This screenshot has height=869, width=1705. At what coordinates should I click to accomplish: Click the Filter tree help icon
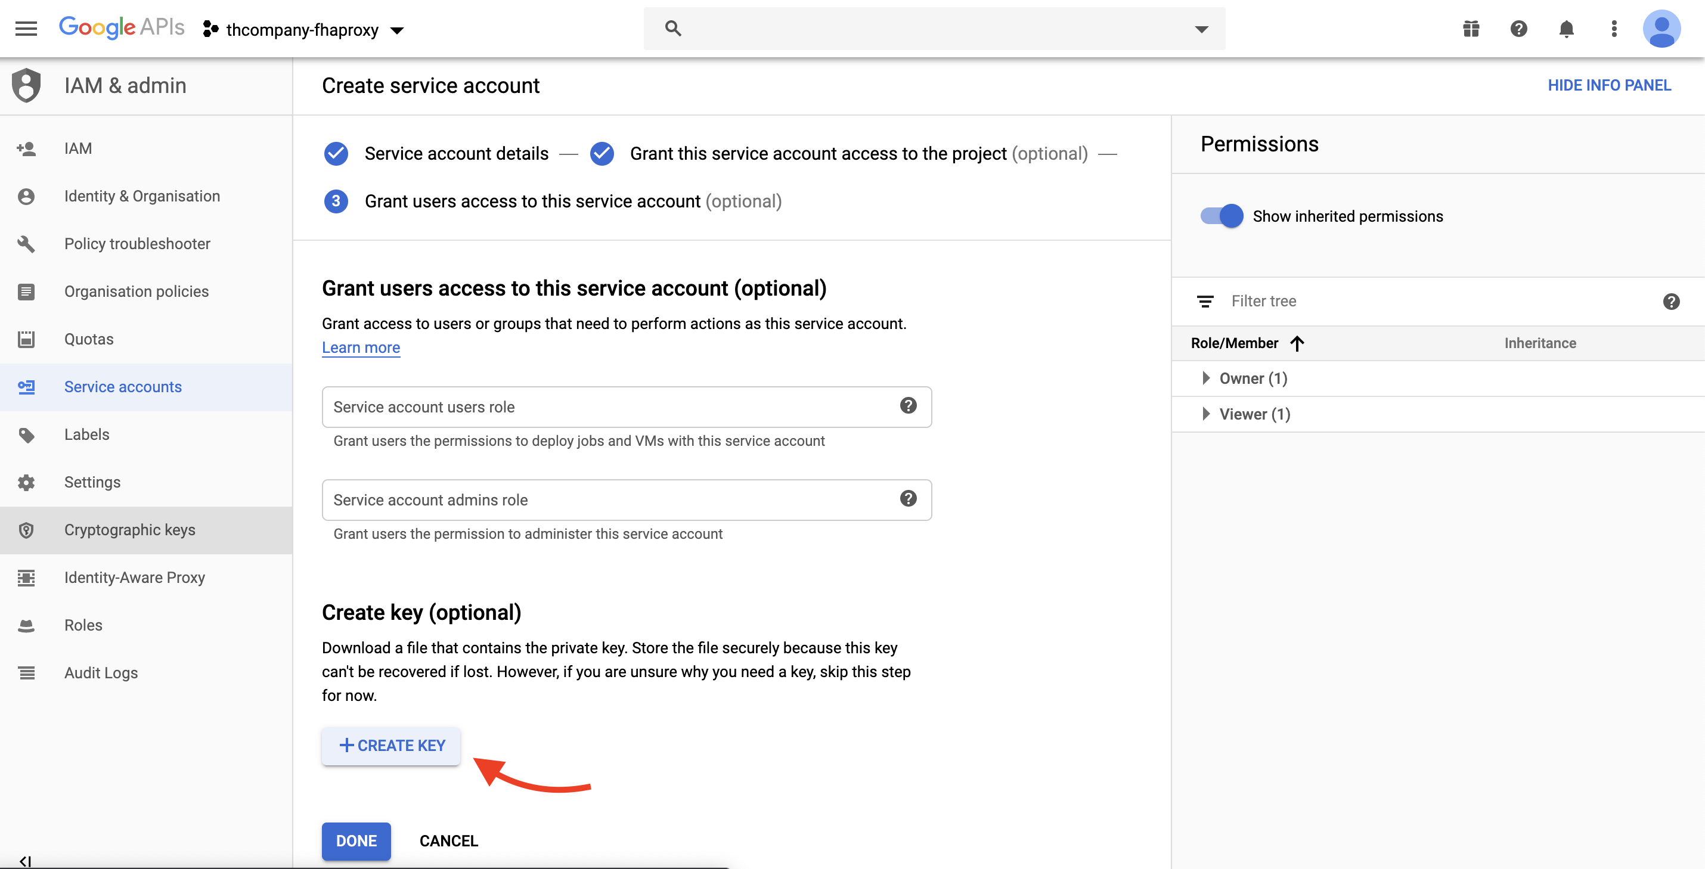(x=1670, y=302)
